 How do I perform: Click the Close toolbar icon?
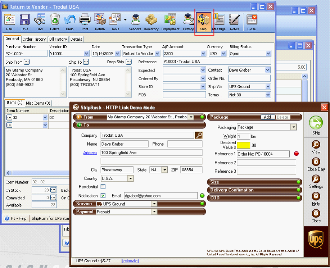tap(252, 22)
